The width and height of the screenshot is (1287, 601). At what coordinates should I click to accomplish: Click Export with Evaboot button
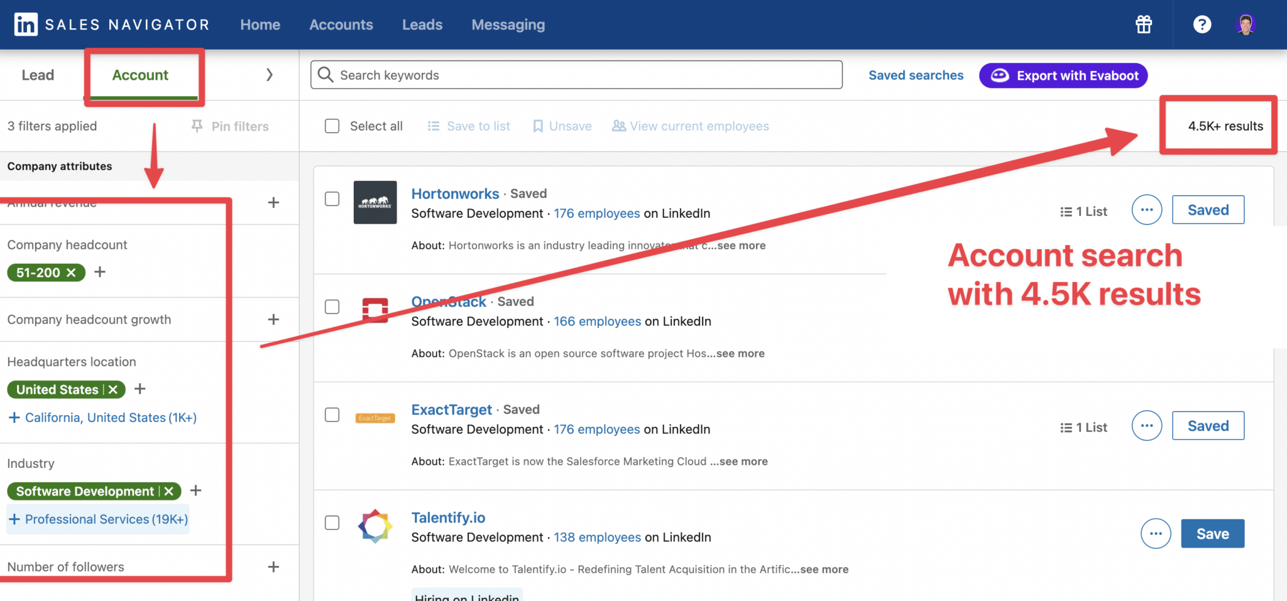click(x=1063, y=75)
